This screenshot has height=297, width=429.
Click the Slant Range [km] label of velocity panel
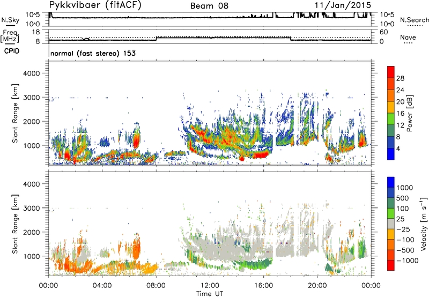16,224
